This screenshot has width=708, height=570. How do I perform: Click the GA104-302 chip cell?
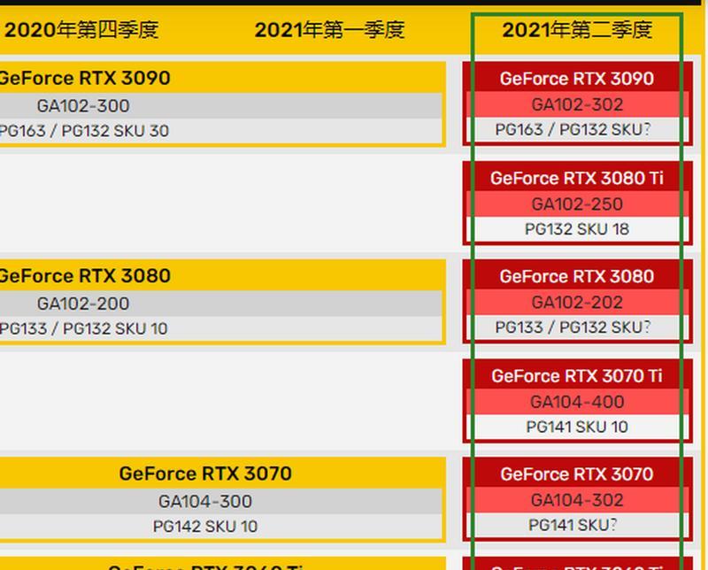[577, 500]
